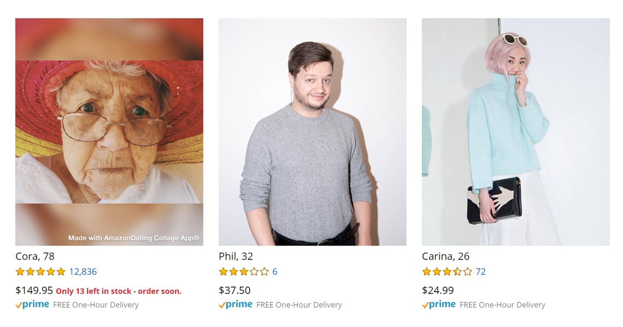
Task: Click the Cora, 78 listing title
Action: [35, 256]
